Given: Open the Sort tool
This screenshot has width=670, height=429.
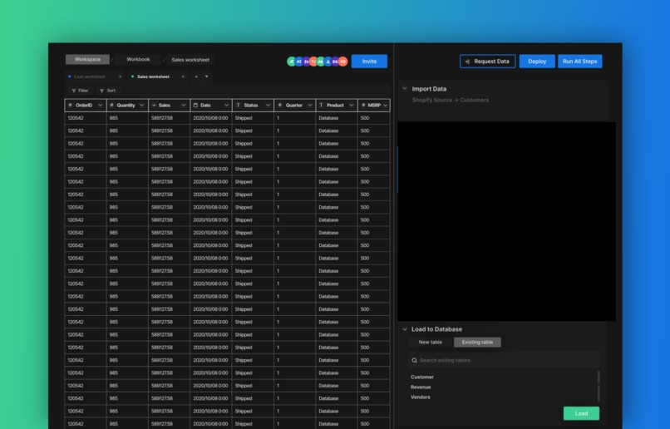Looking at the screenshot, I should click(108, 91).
